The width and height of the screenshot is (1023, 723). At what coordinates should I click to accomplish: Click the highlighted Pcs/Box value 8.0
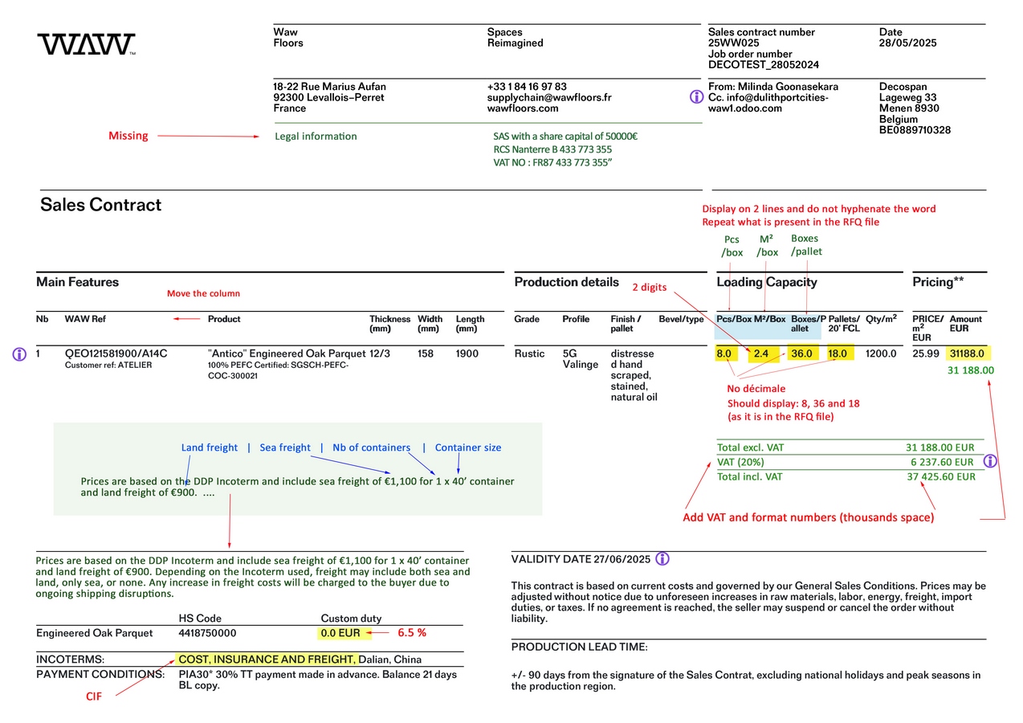(723, 353)
